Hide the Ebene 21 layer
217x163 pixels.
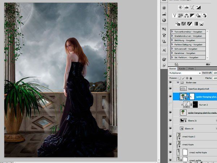tap(170, 120)
